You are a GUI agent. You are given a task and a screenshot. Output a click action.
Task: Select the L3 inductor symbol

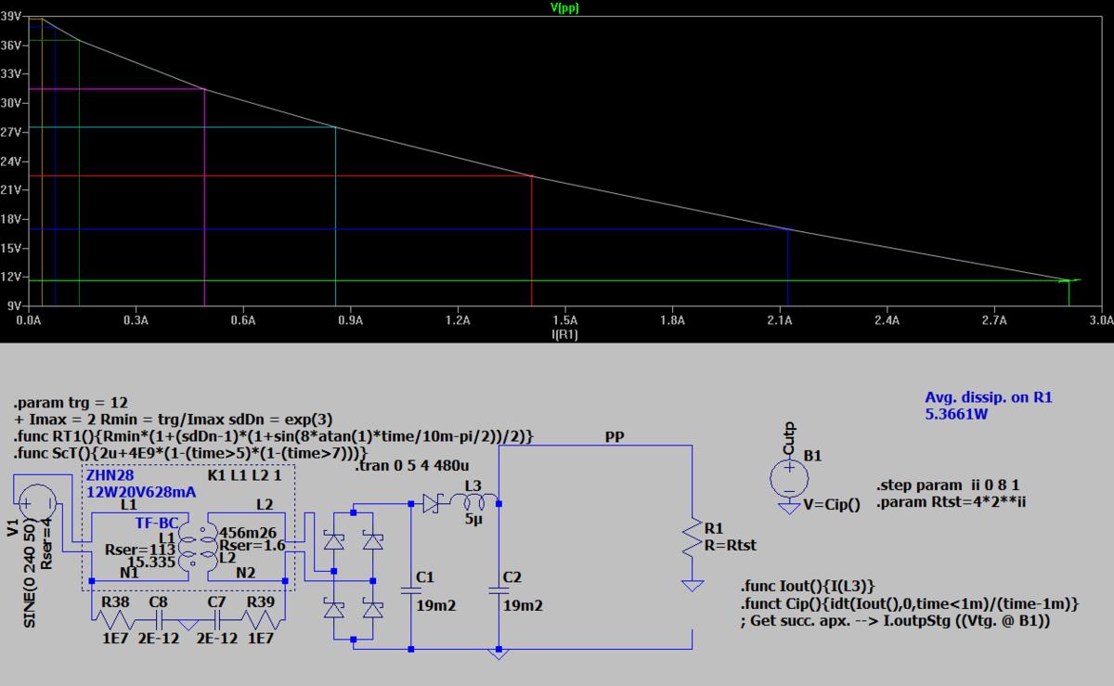[x=472, y=504]
